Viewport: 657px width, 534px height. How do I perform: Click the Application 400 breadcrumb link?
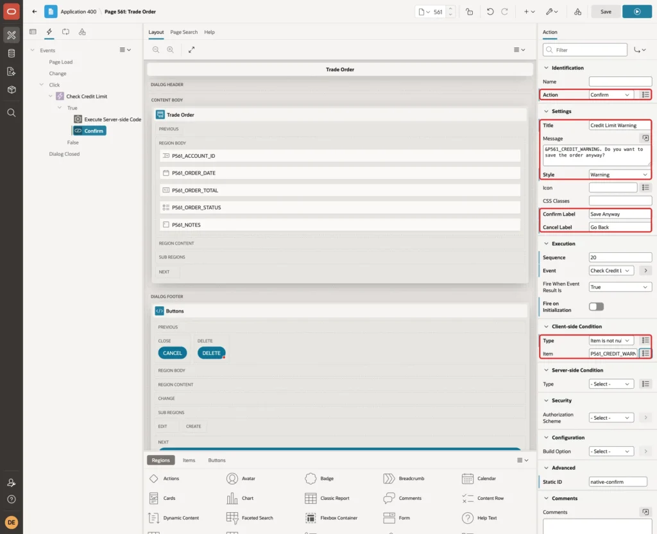tap(78, 12)
